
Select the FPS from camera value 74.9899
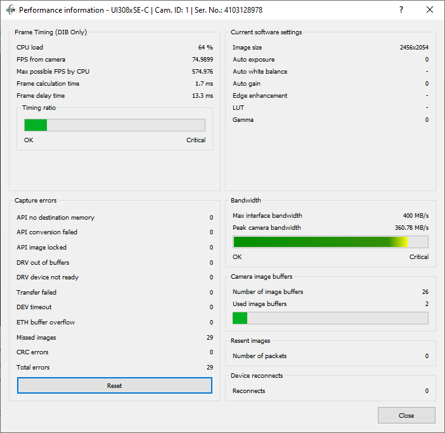coord(202,60)
